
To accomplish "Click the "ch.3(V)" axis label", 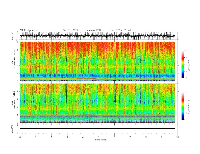I will (x=12, y=129).
